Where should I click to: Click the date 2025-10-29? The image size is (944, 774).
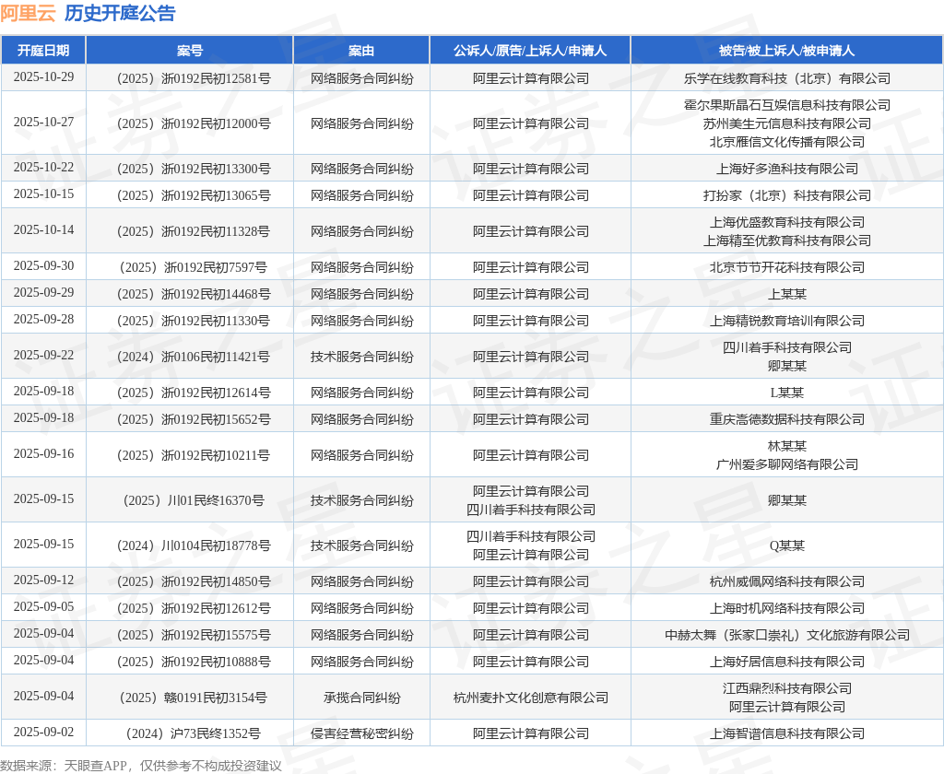click(x=43, y=77)
